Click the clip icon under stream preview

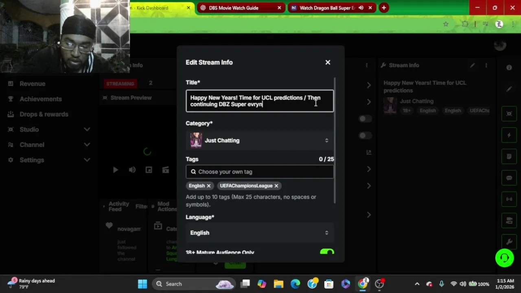point(165,170)
